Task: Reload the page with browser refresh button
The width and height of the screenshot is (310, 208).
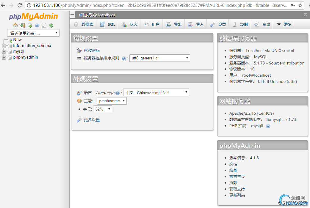Action: [x=20, y=5]
